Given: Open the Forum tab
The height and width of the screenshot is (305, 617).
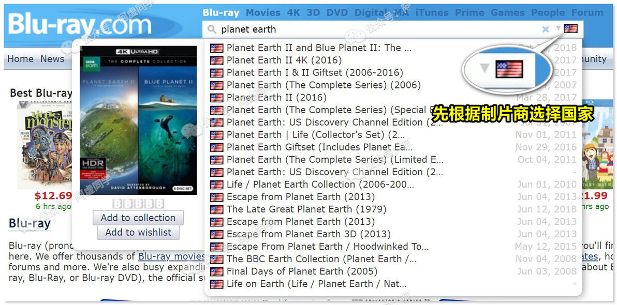Looking at the screenshot, I should tap(587, 12).
